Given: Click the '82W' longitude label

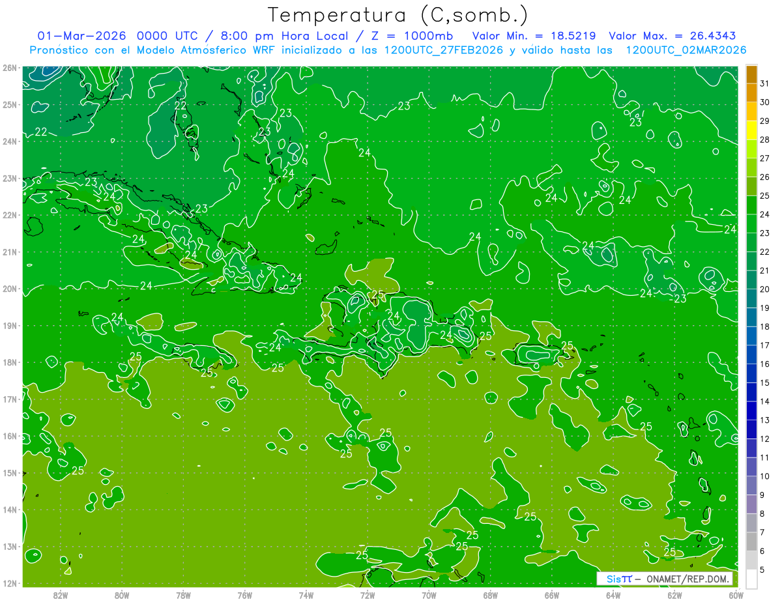Looking at the screenshot, I should click(61, 595).
